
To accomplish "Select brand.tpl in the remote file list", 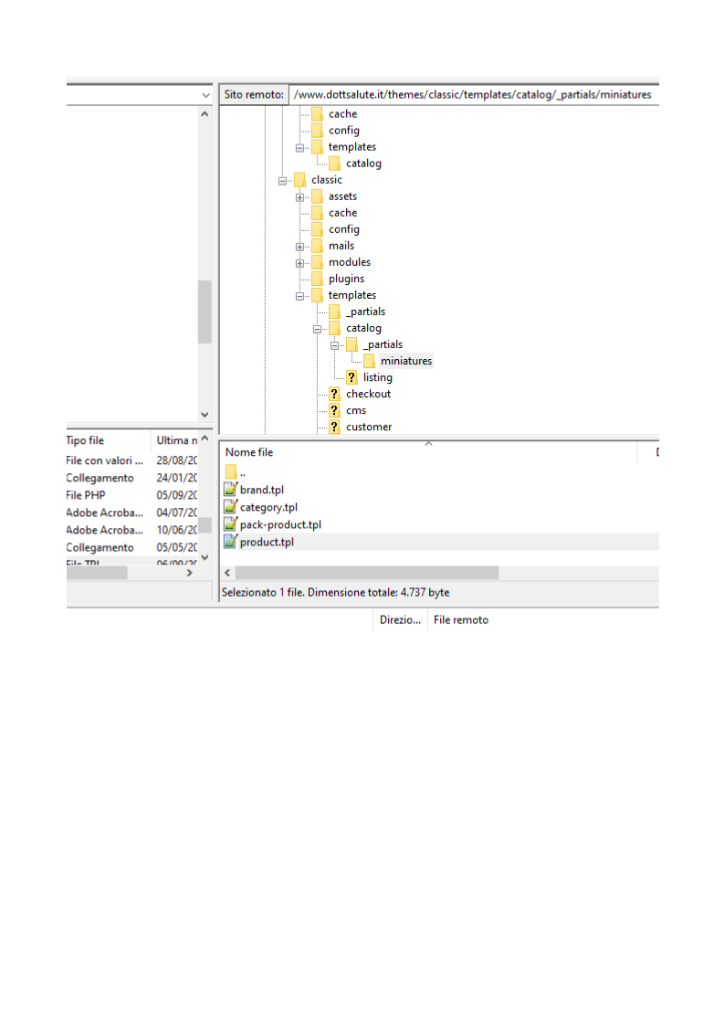I will 261,490.
